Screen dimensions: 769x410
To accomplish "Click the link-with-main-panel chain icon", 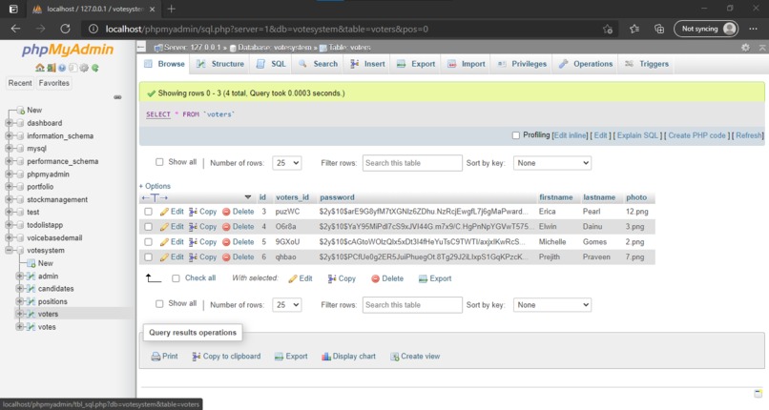I will (117, 97).
